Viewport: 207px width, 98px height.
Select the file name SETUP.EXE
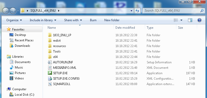60,73
